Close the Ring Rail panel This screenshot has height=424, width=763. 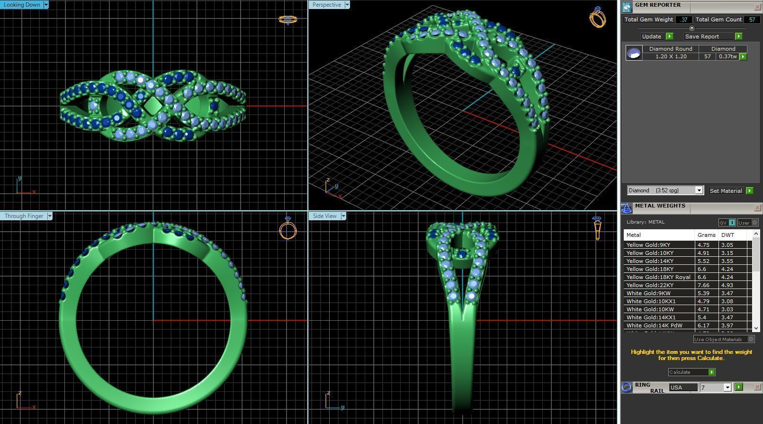click(x=757, y=387)
